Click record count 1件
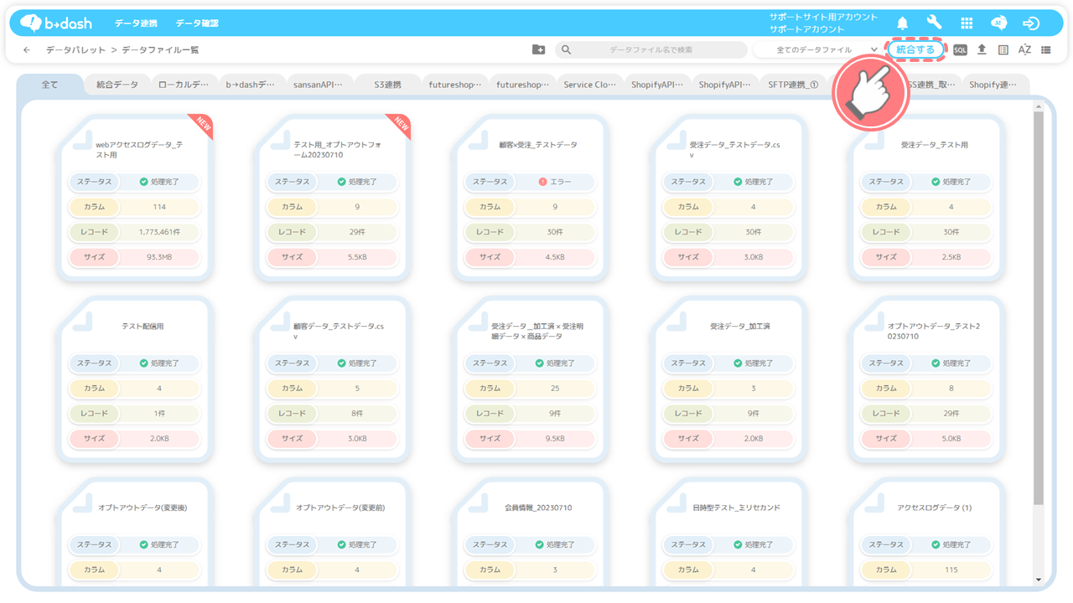 tap(159, 414)
